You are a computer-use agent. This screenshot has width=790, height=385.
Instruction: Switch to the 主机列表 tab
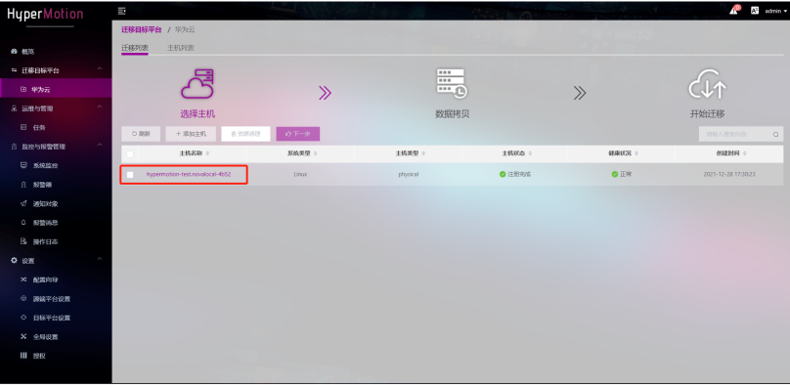tap(180, 48)
